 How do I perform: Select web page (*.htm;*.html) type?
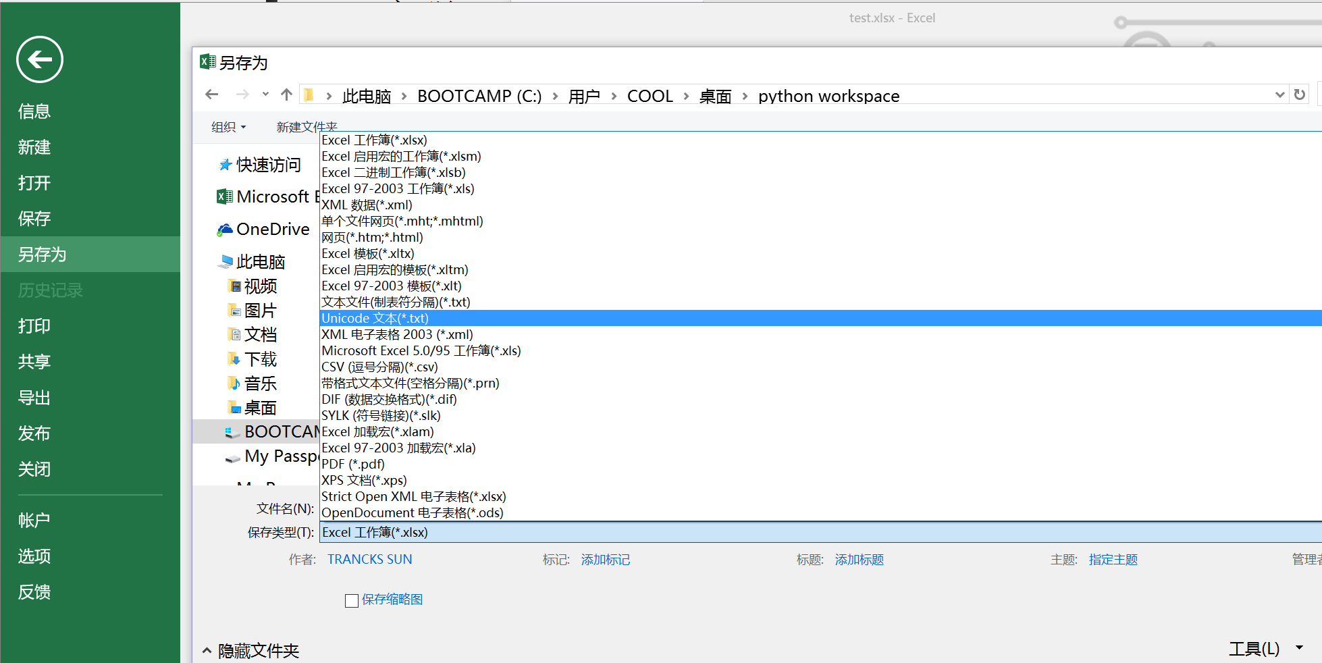tap(820, 237)
